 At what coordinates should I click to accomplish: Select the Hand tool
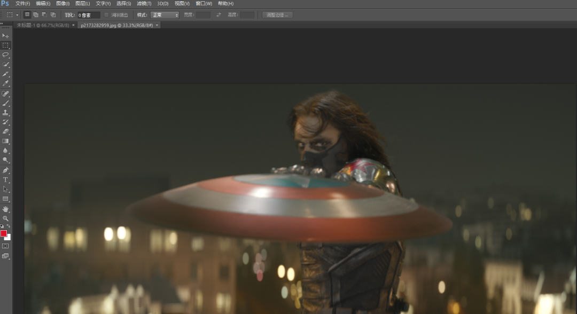[x=5, y=209]
